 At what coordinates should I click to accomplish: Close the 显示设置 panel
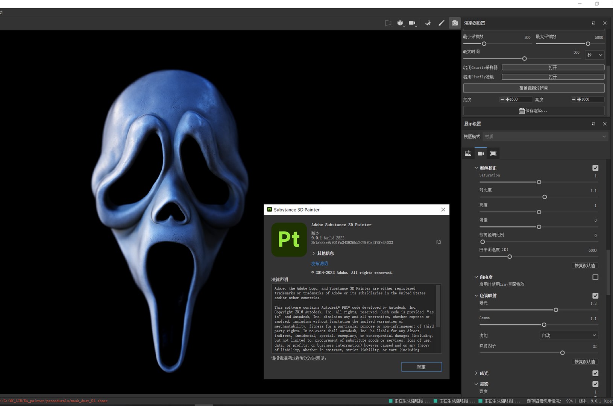click(605, 124)
